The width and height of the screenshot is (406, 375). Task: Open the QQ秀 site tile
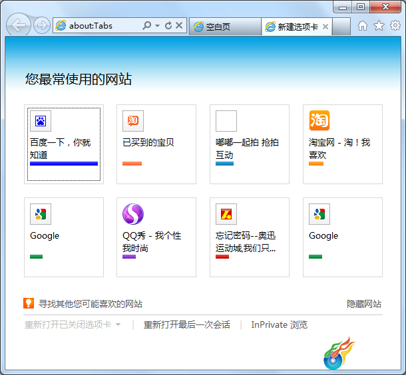click(156, 237)
